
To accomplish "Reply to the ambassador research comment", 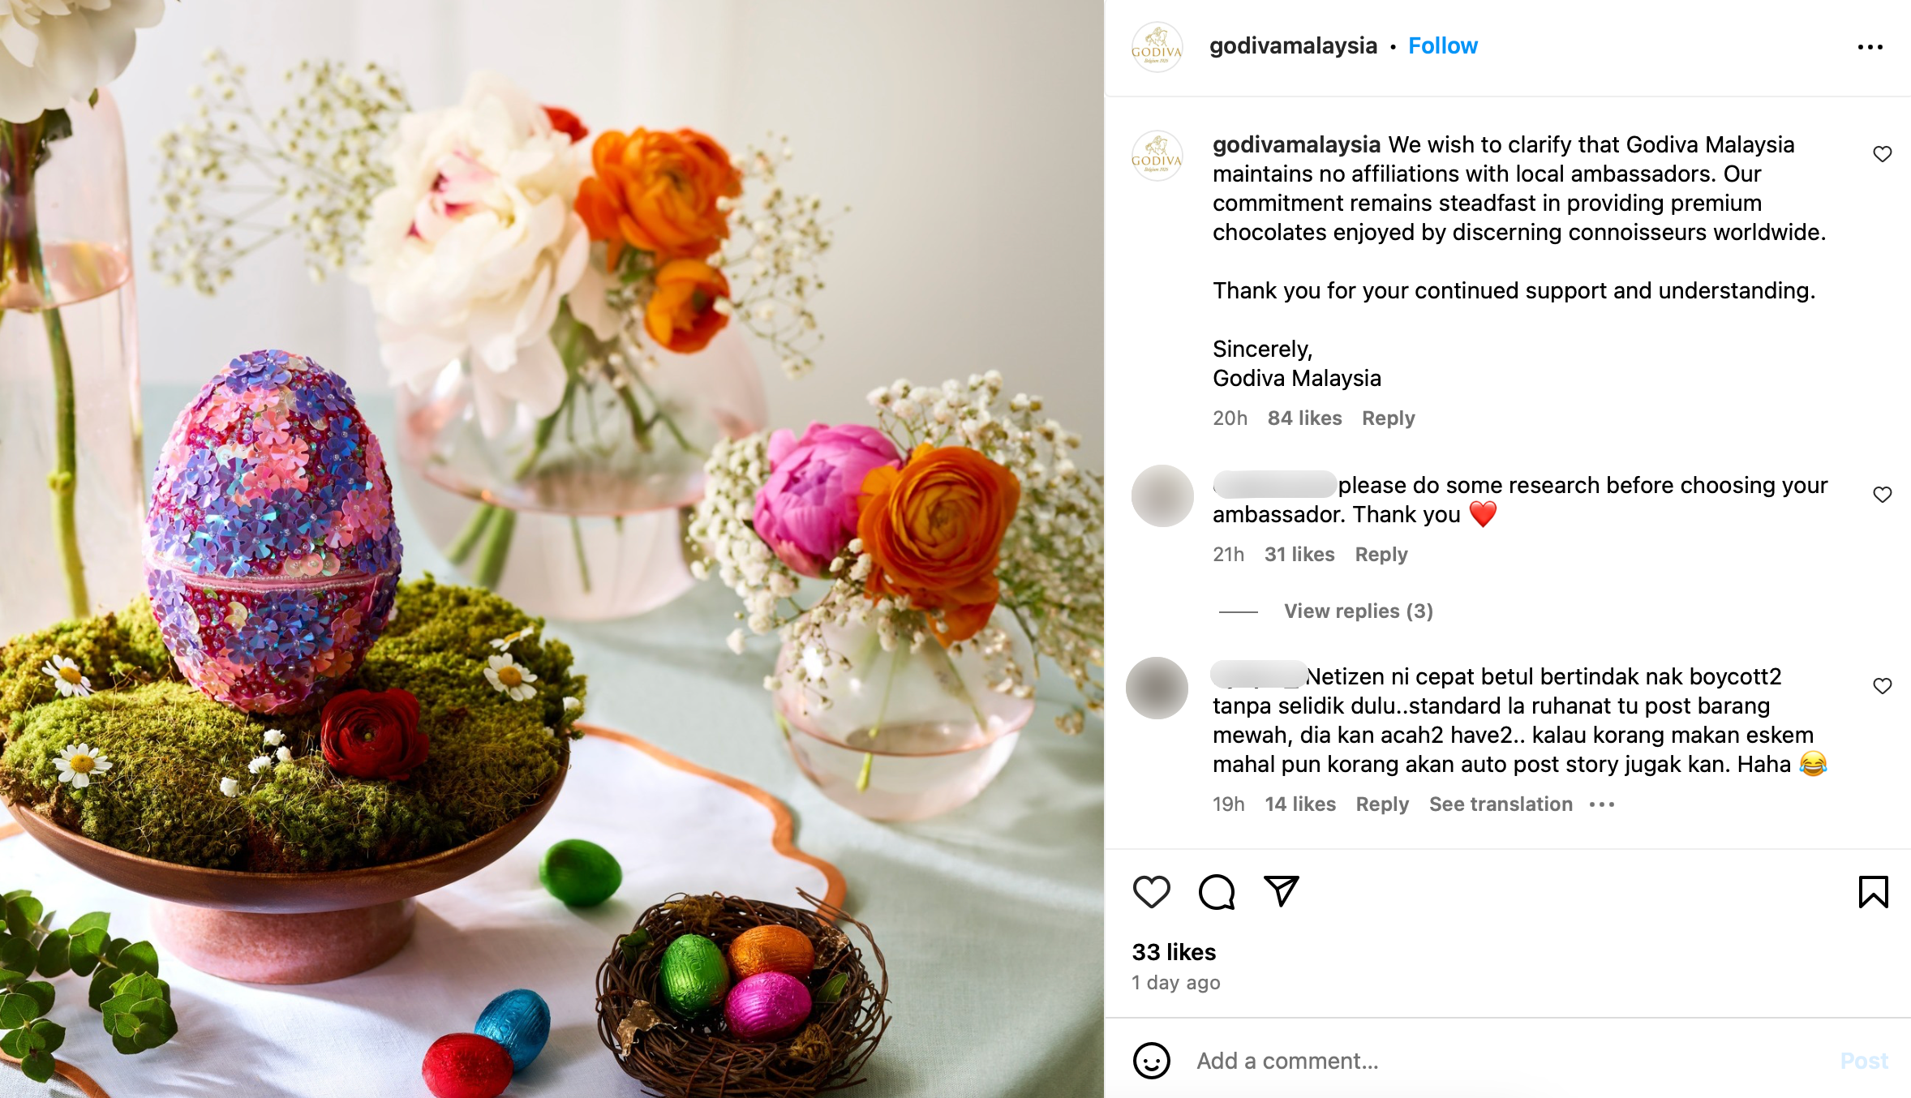I will coord(1381,555).
